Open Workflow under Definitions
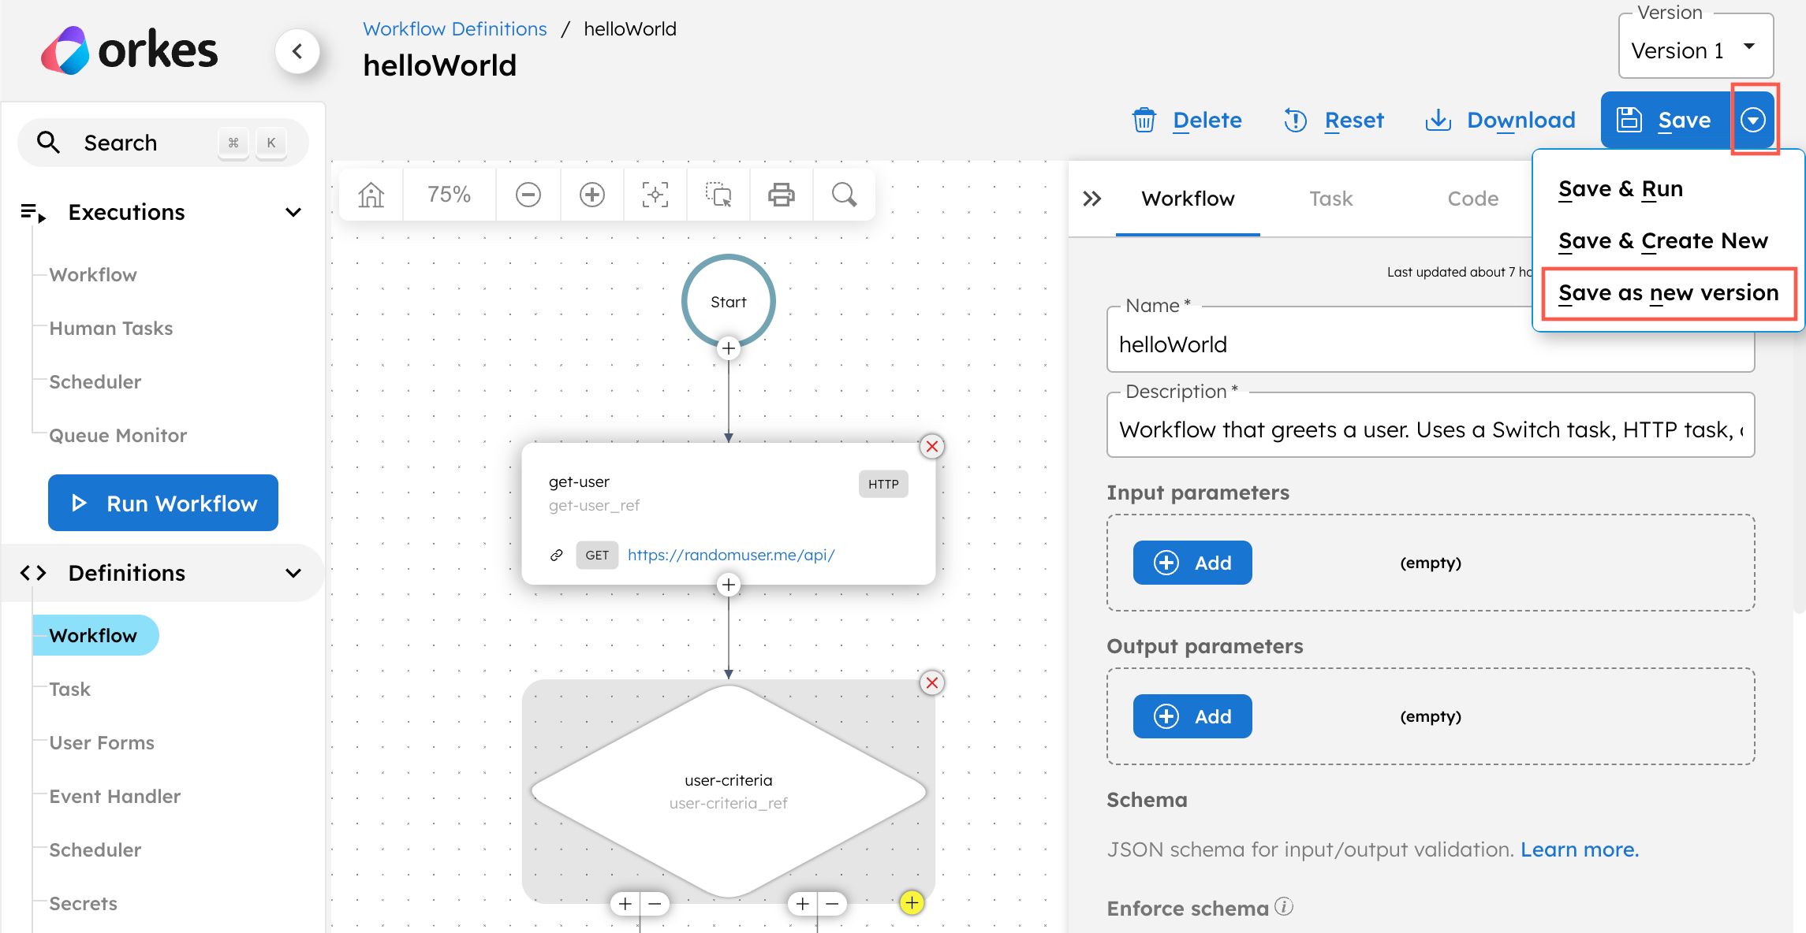Image resolution: width=1806 pixels, height=933 pixels. (94, 635)
